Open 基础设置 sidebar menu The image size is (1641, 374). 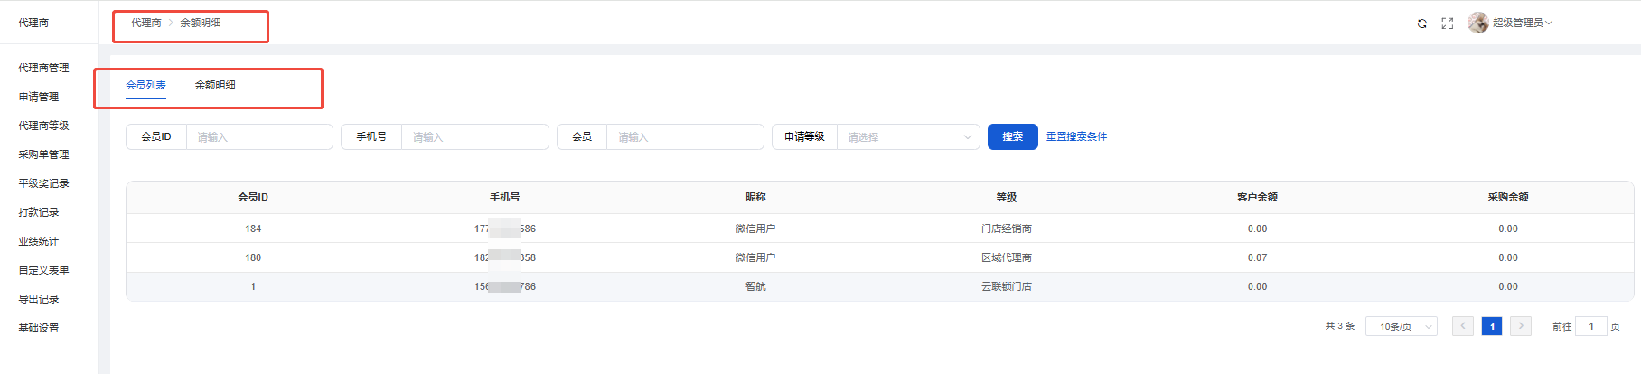pos(39,328)
